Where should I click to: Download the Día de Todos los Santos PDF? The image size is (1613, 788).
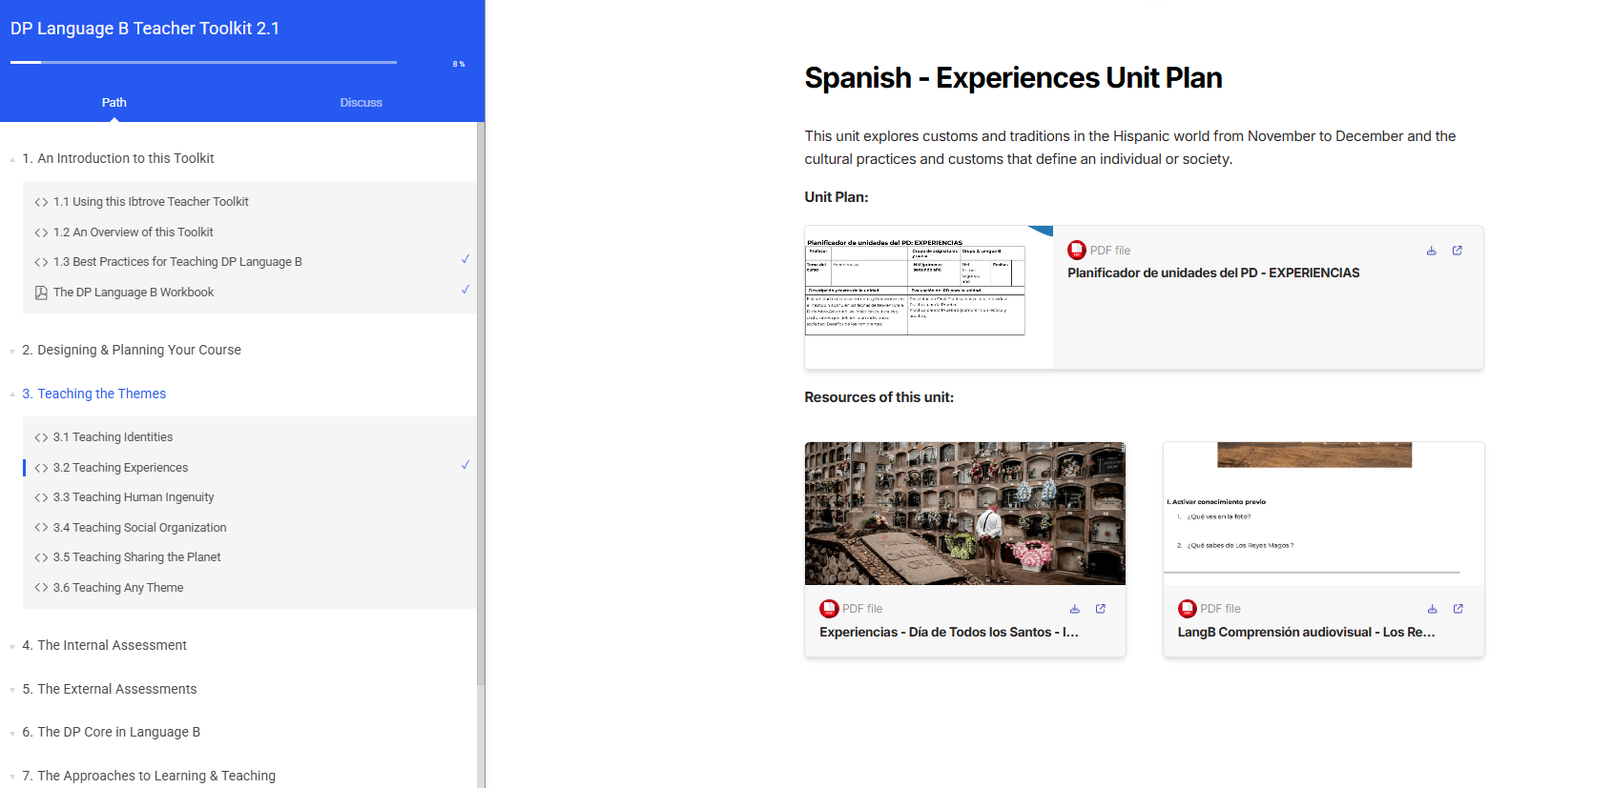click(x=1074, y=609)
